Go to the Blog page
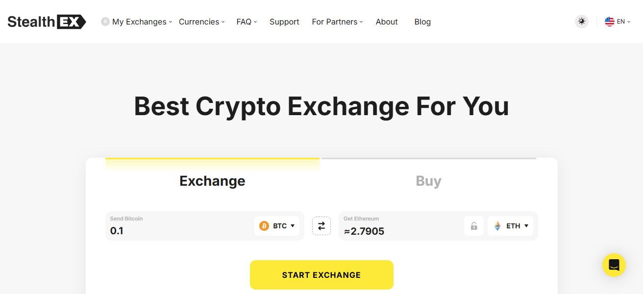The height and width of the screenshot is (294, 643). click(422, 22)
